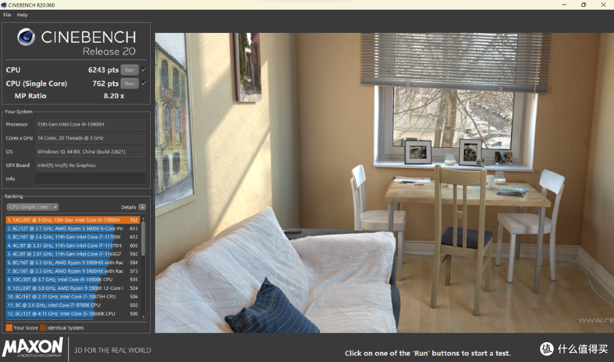The width and height of the screenshot is (614, 362).
Task: Select ranking row 5 Core i7-1165G7
Action: pyautogui.click(x=72, y=254)
